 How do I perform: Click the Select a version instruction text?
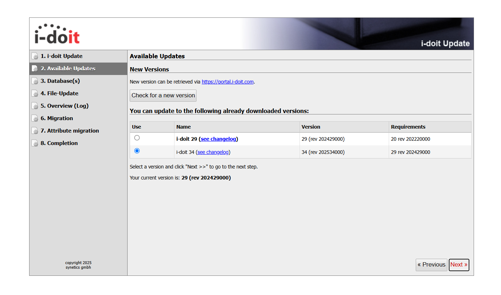click(194, 167)
